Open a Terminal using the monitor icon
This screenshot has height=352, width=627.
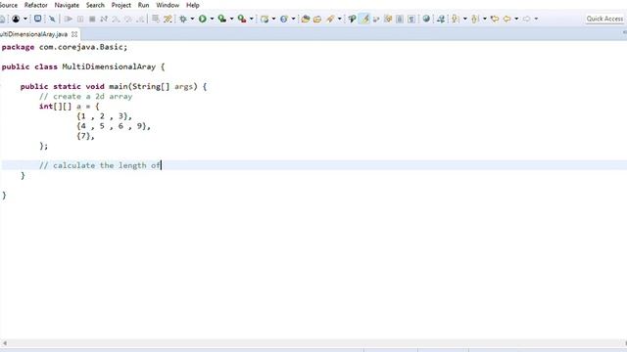pyautogui.click(x=37, y=19)
